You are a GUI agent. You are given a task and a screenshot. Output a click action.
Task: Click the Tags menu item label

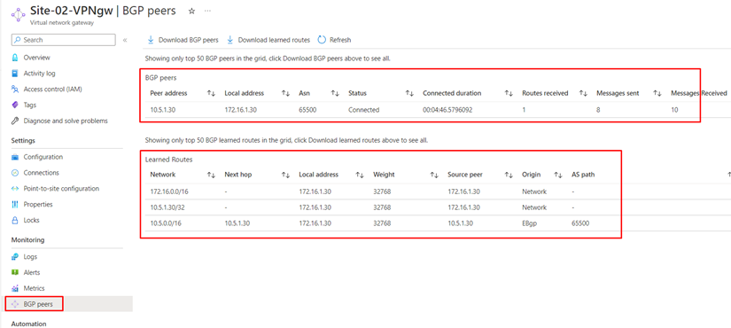pos(30,105)
